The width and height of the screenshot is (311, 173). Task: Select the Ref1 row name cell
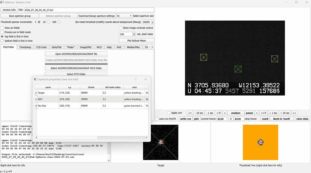[x=48, y=99]
